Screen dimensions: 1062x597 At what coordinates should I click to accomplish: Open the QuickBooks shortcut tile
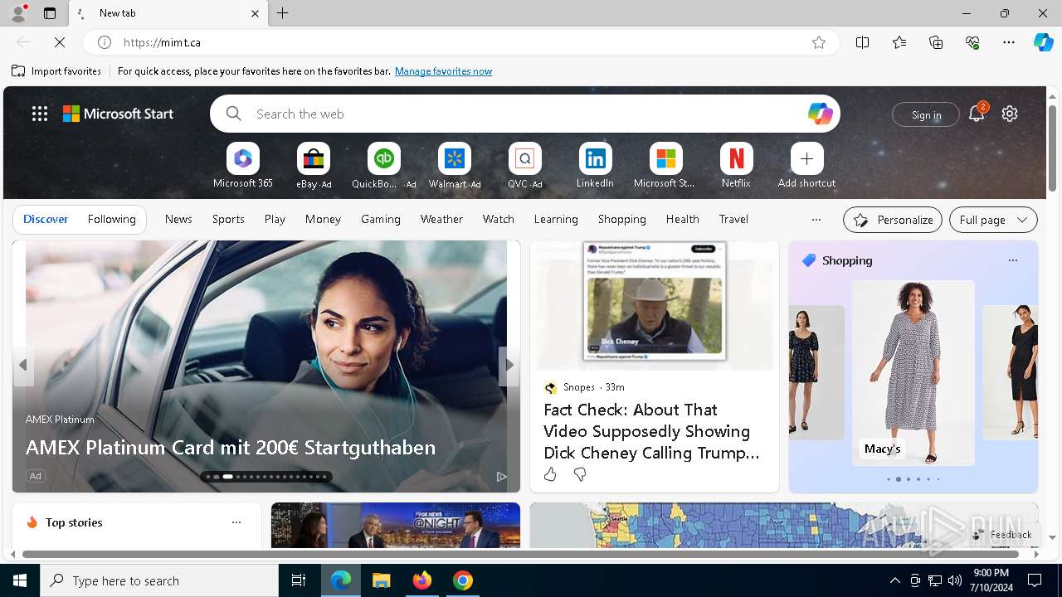(383, 158)
